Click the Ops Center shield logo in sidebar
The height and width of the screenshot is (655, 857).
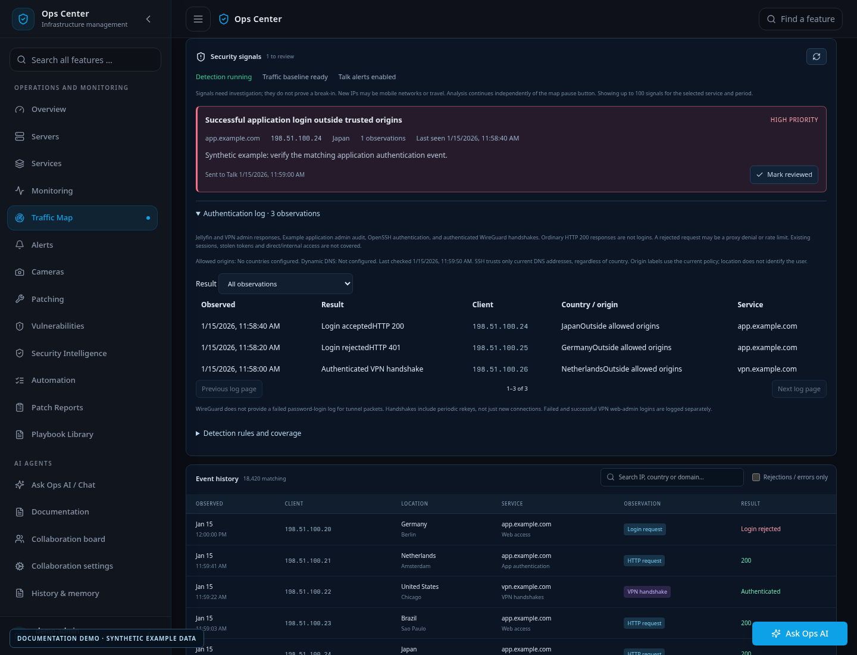[23, 19]
